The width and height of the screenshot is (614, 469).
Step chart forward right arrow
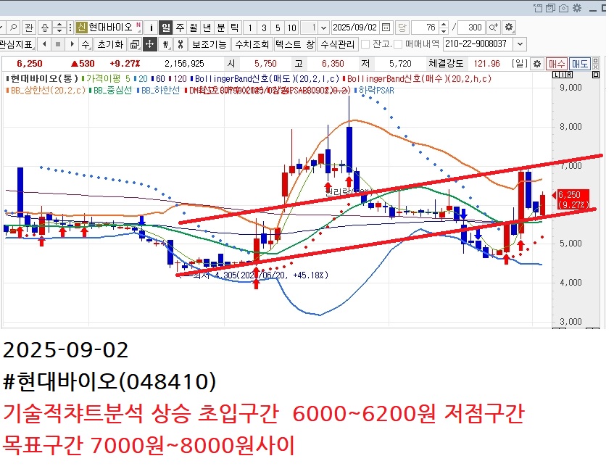point(72,44)
